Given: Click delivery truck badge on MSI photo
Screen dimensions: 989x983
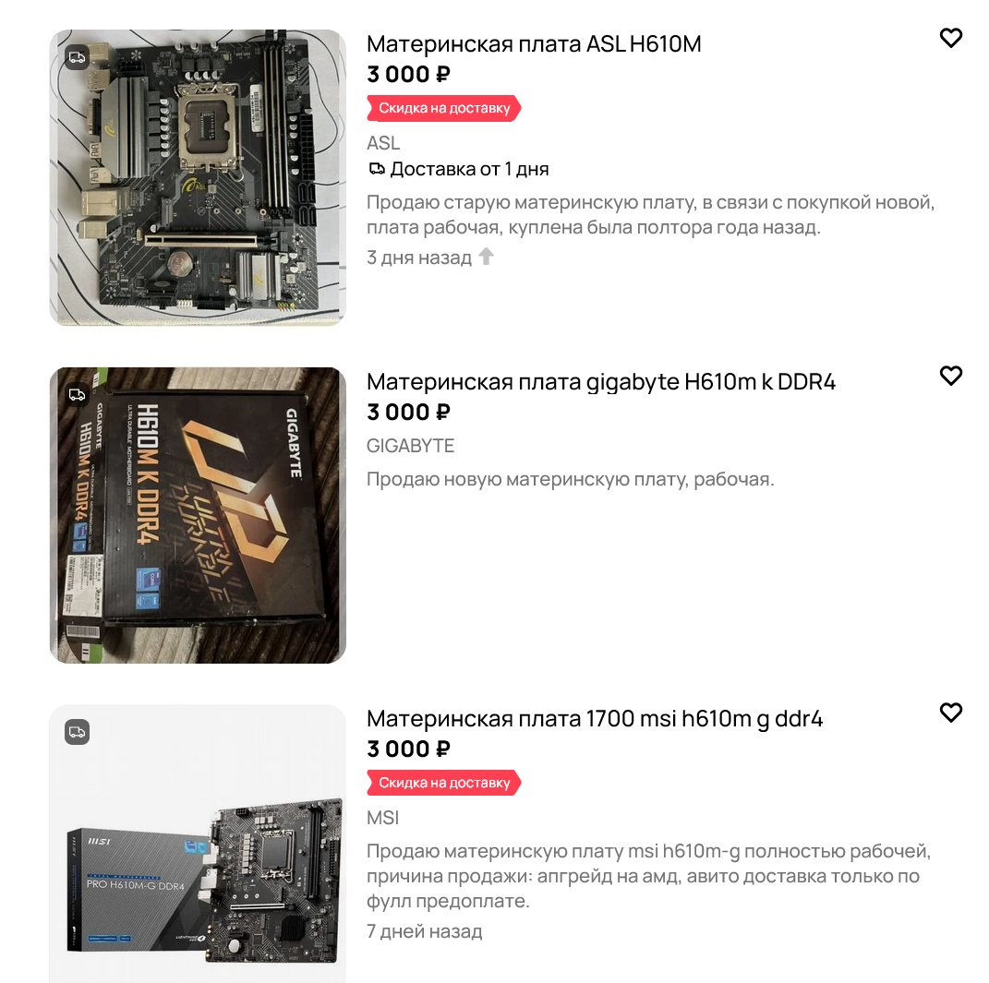Looking at the screenshot, I should (77, 732).
